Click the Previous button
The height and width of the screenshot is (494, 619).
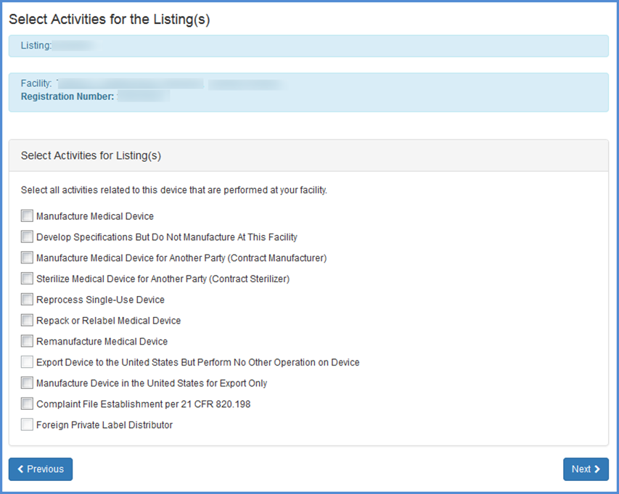(x=40, y=469)
